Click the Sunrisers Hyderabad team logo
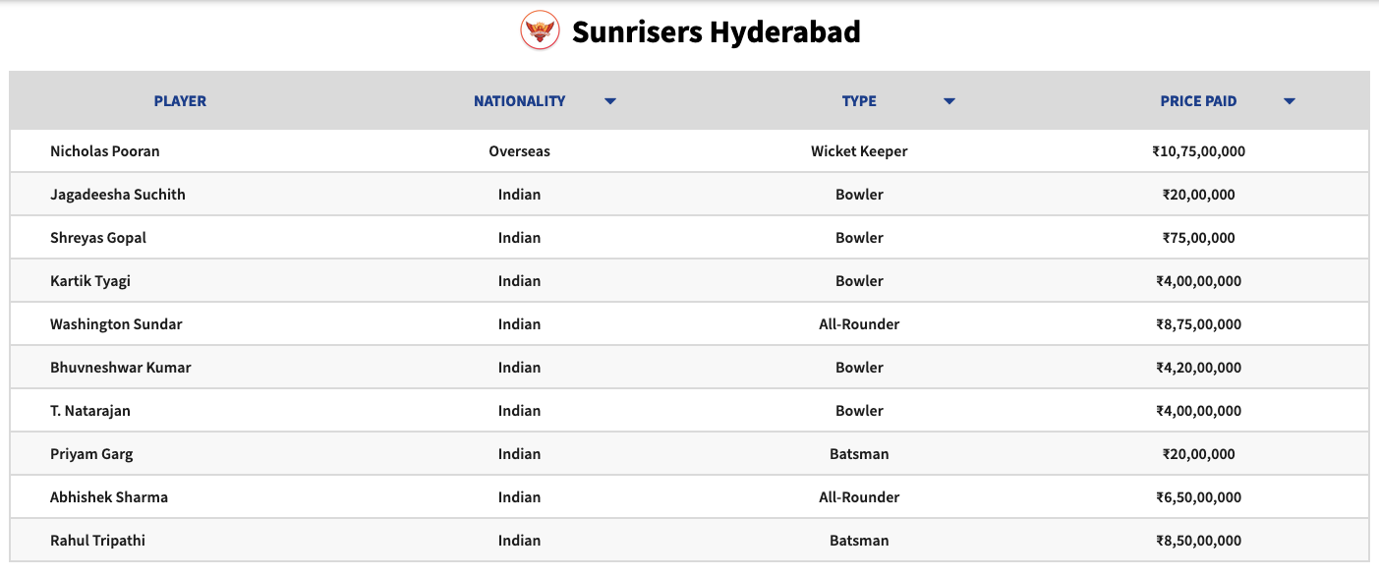 tap(540, 32)
